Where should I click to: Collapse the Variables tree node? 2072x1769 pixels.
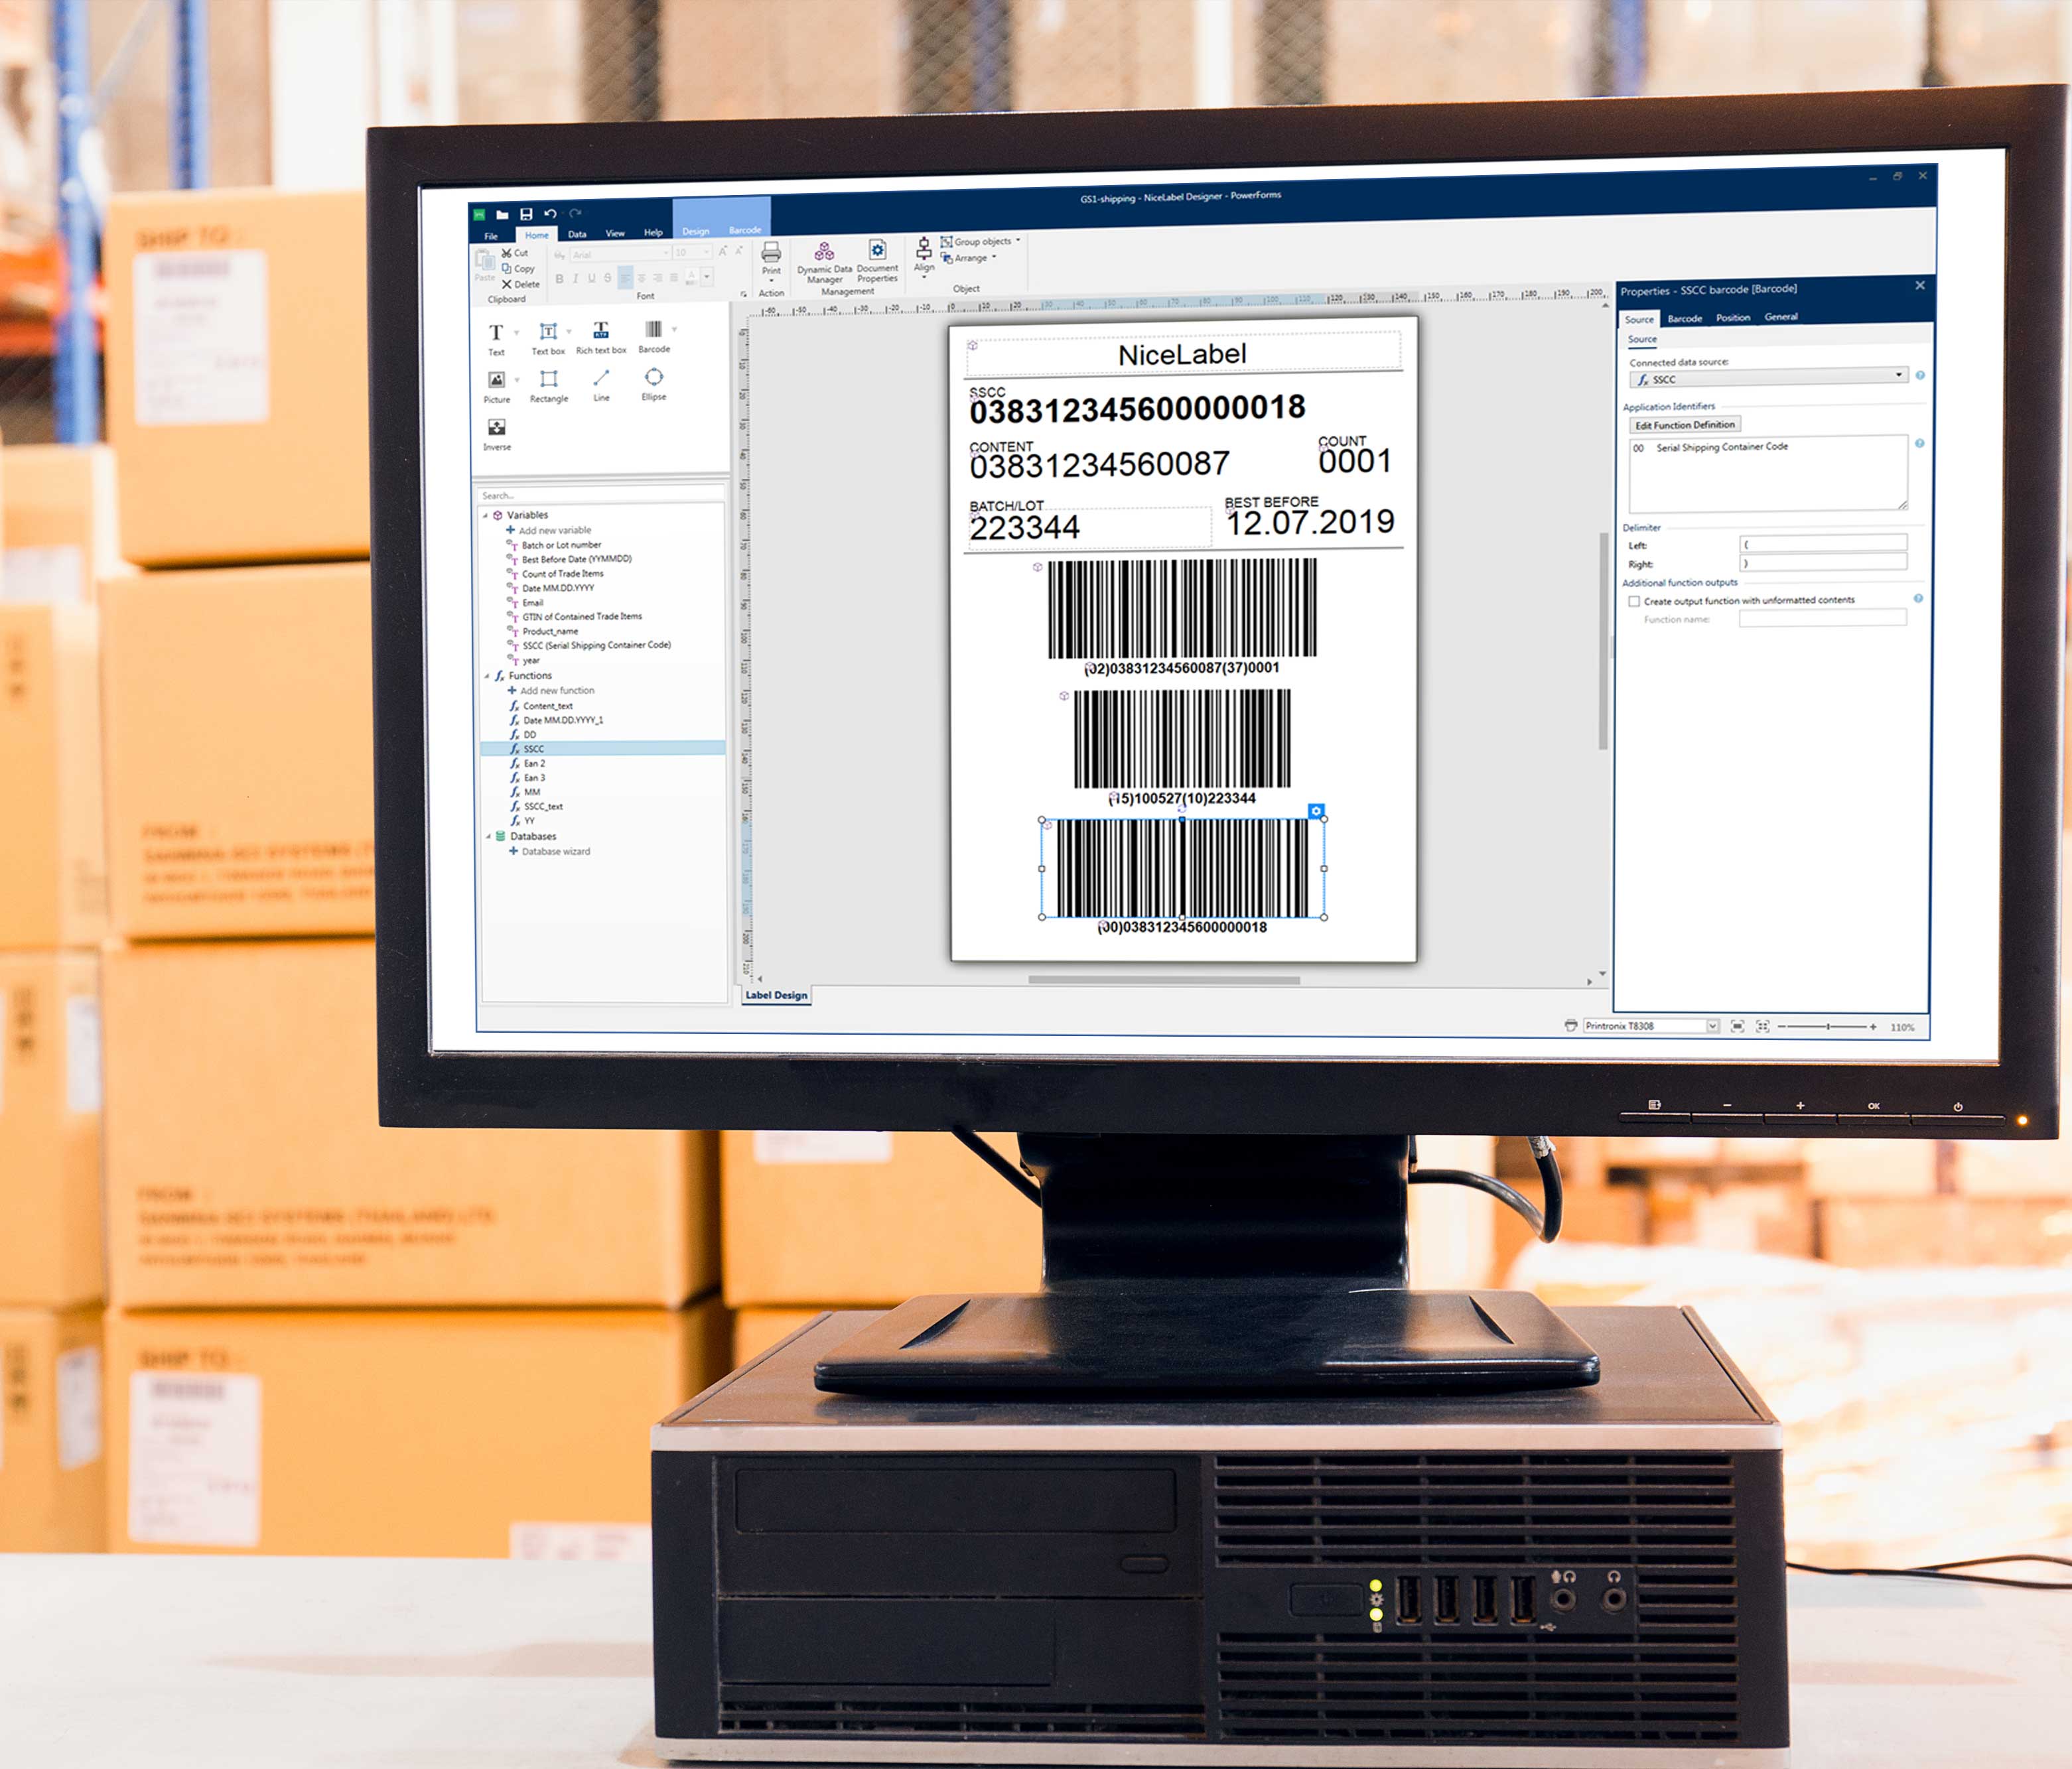click(486, 515)
